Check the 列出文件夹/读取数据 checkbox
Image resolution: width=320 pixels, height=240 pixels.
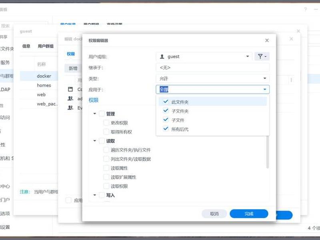tap(106, 159)
